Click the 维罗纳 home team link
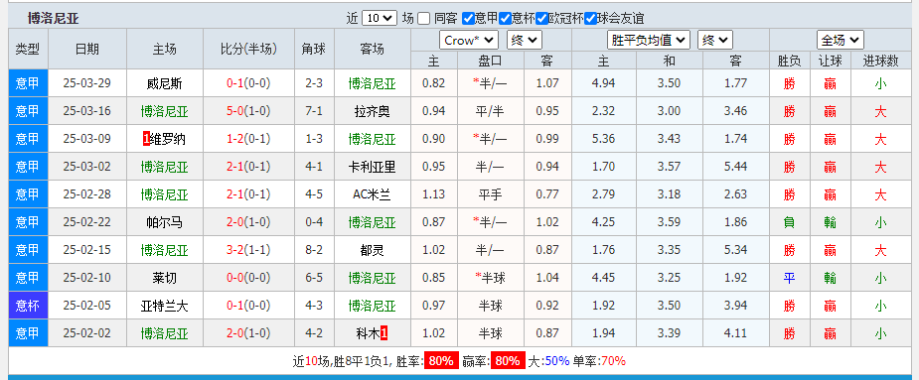The height and width of the screenshot is (380, 919). pyautogui.click(x=168, y=139)
